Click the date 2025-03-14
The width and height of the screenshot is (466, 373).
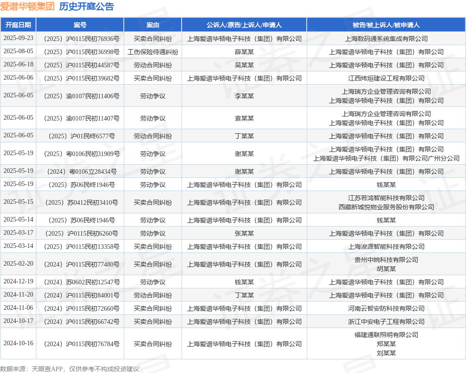pos(18,246)
